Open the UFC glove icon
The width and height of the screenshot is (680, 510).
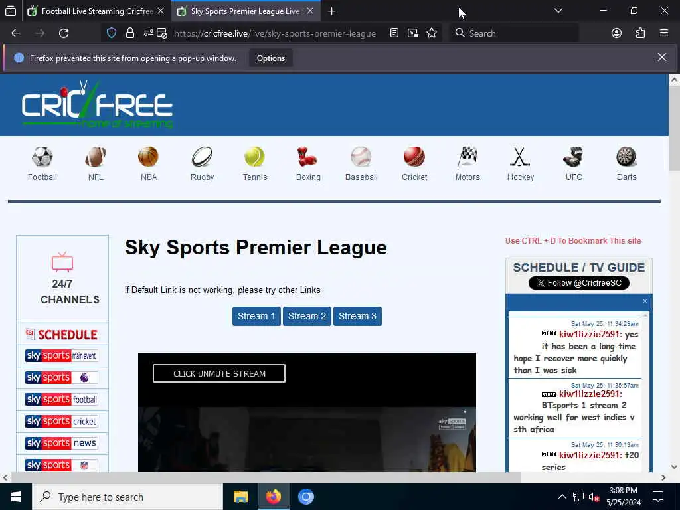point(573,157)
